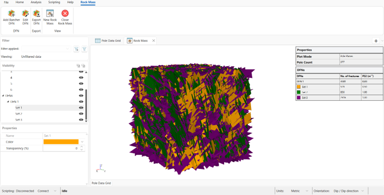Viewport: 384px width, 195px height.
Task: Hide Set 3 using its eye icon
Action: (81, 120)
